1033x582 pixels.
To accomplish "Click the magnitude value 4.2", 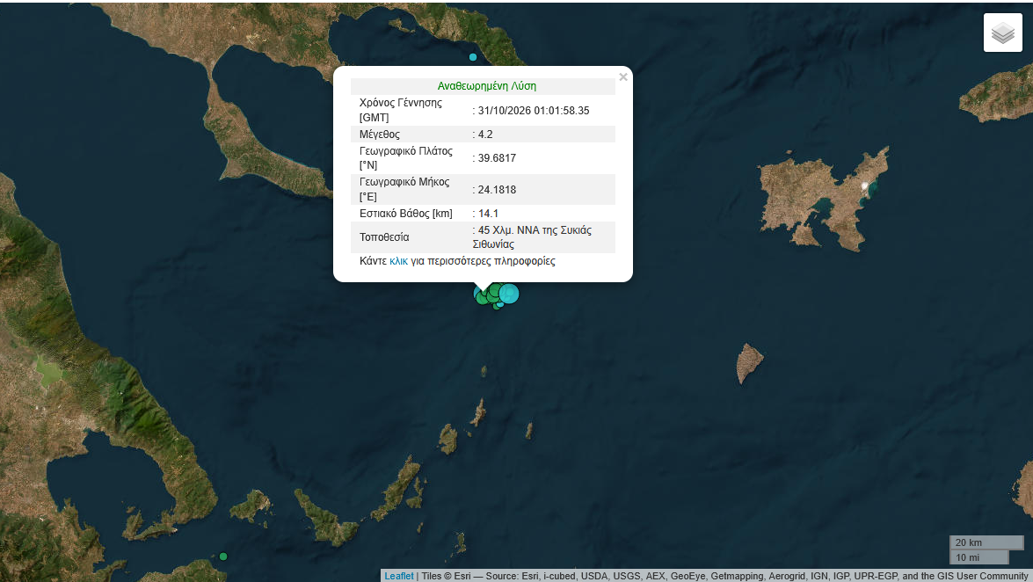I will pyautogui.click(x=485, y=135).
